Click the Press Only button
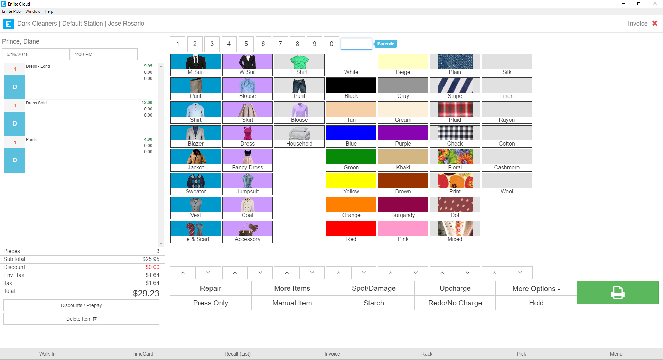 click(x=211, y=303)
